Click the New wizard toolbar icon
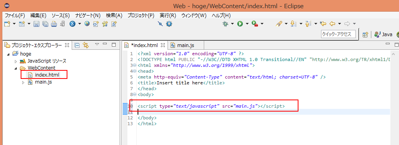The image size is (399, 145). pyautogui.click(x=7, y=24)
